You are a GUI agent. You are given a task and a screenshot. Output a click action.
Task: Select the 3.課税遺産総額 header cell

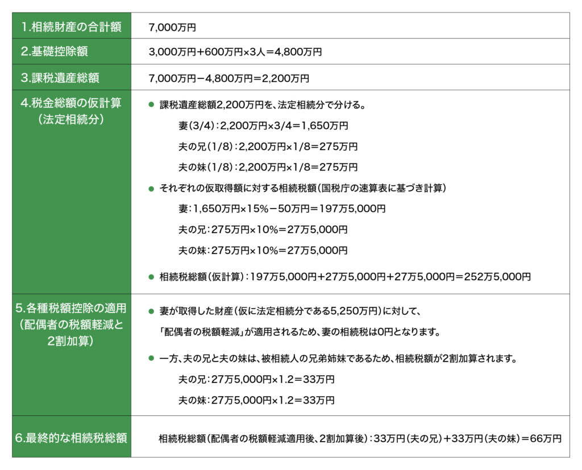(x=72, y=77)
